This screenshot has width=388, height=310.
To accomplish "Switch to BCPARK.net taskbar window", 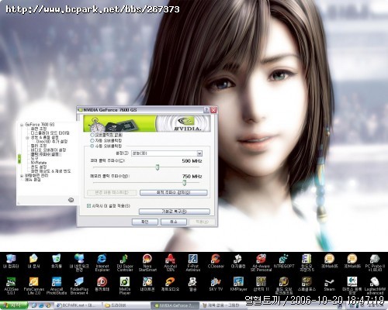I will pyautogui.click(x=78, y=305).
